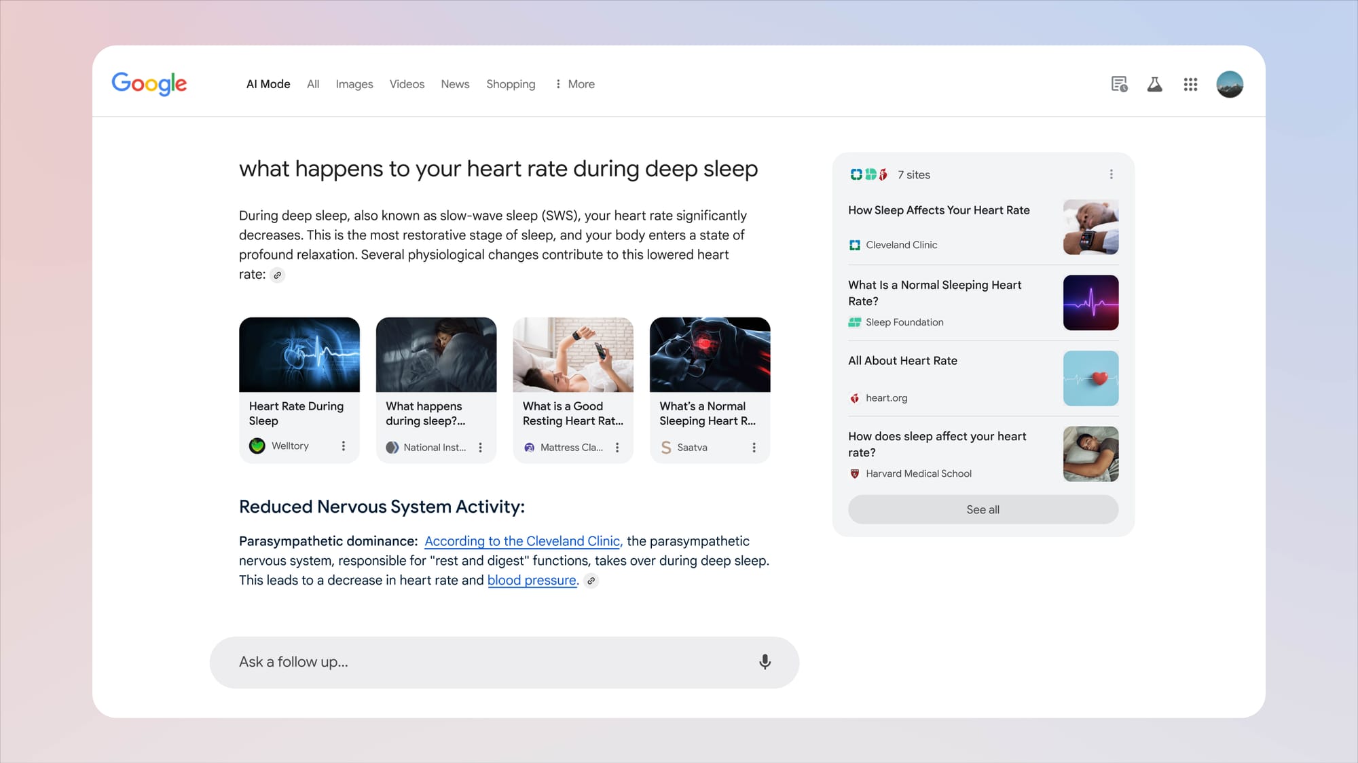Click the "See all" button

click(x=983, y=509)
